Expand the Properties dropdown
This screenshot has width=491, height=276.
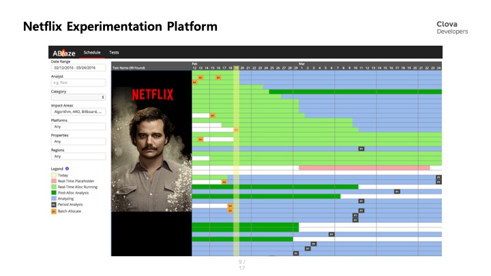click(x=78, y=141)
